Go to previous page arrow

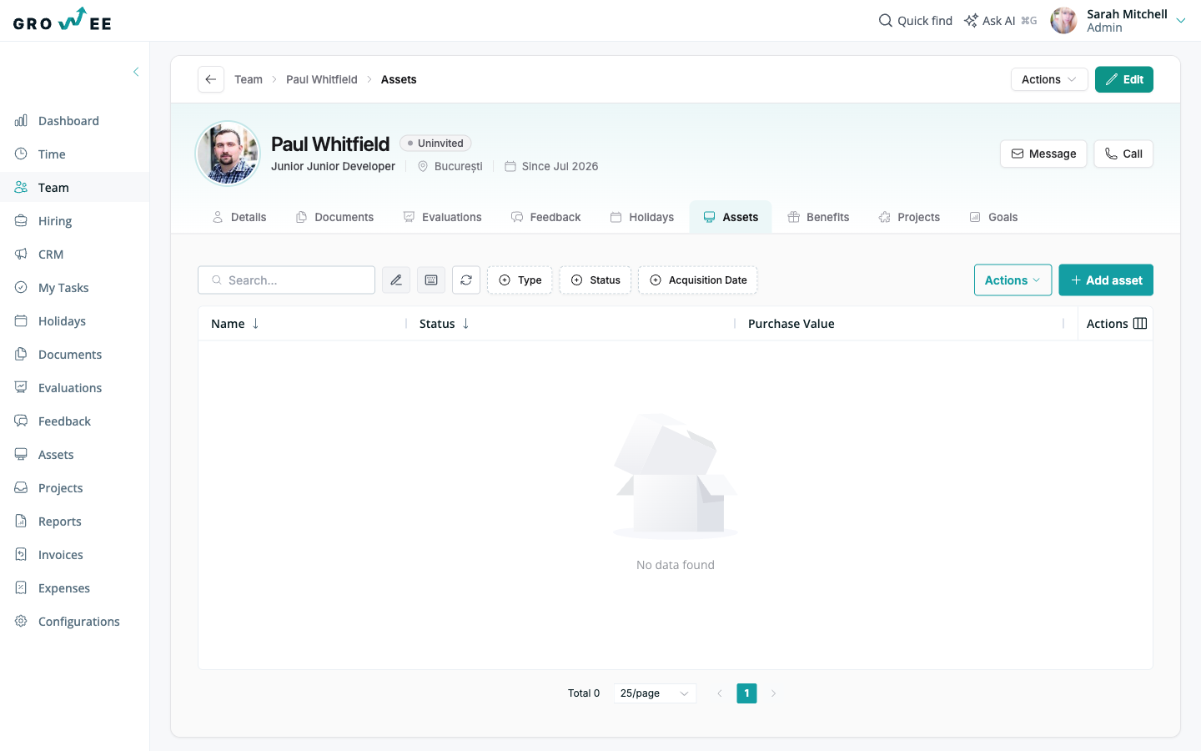click(720, 693)
